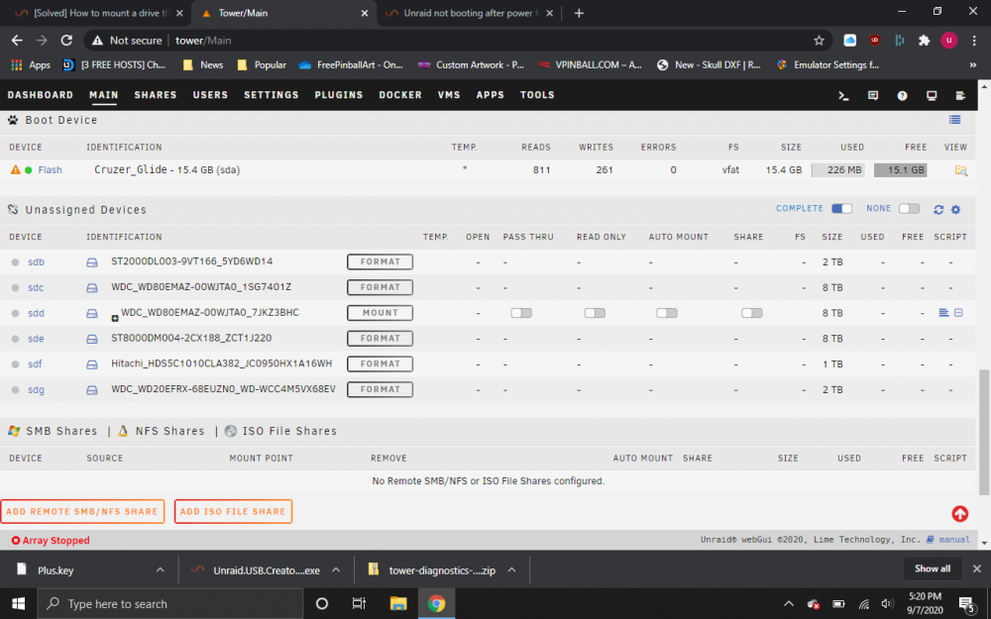Bookmark this page with the star icon

pos(820,41)
